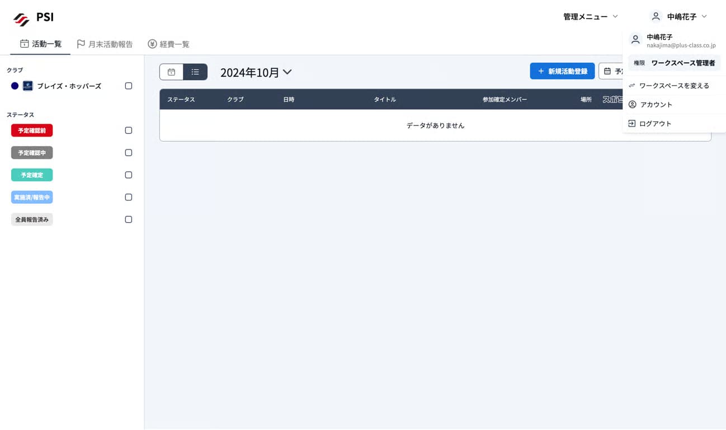Check the ブレイズ・ホッパーズ club checkbox

point(129,86)
